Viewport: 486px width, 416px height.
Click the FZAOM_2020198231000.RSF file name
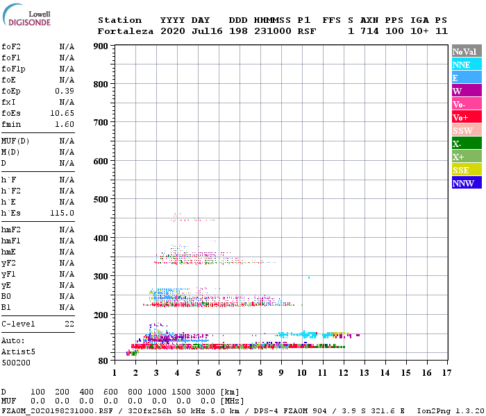[58, 411]
